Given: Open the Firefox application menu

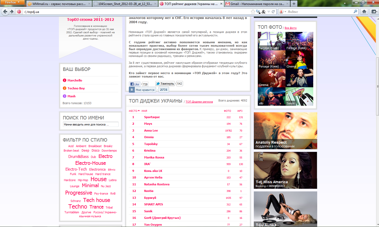Looking at the screenshot, I should (x=12, y=2).
